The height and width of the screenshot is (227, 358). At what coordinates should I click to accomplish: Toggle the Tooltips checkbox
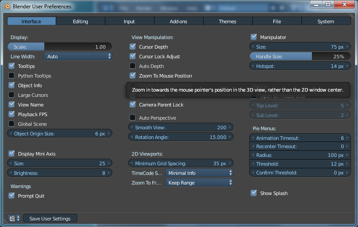[x=11, y=66]
